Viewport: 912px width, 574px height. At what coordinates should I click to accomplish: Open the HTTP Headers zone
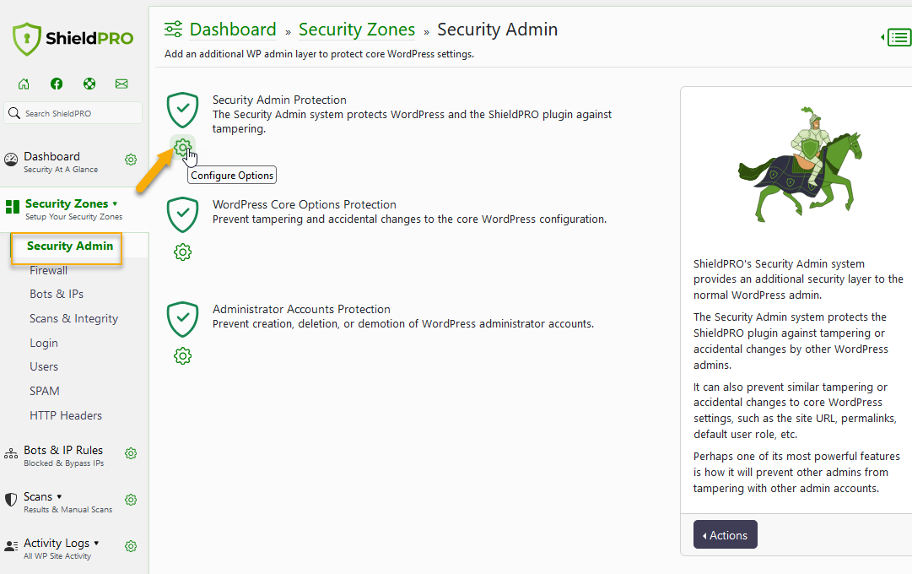tap(66, 415)
